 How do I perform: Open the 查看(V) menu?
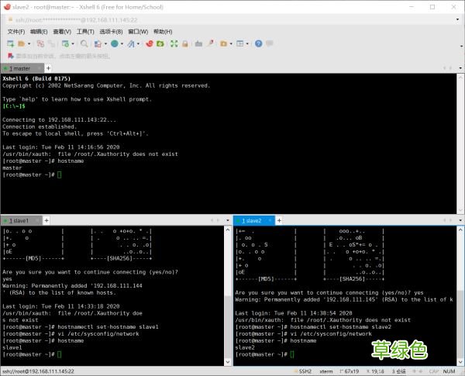62,32
